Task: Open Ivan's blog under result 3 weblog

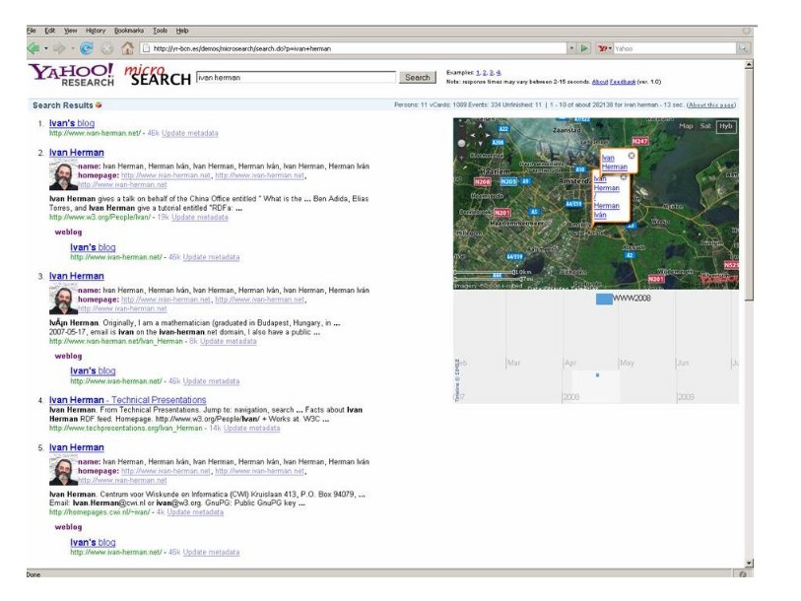Action: click(93, 371)
